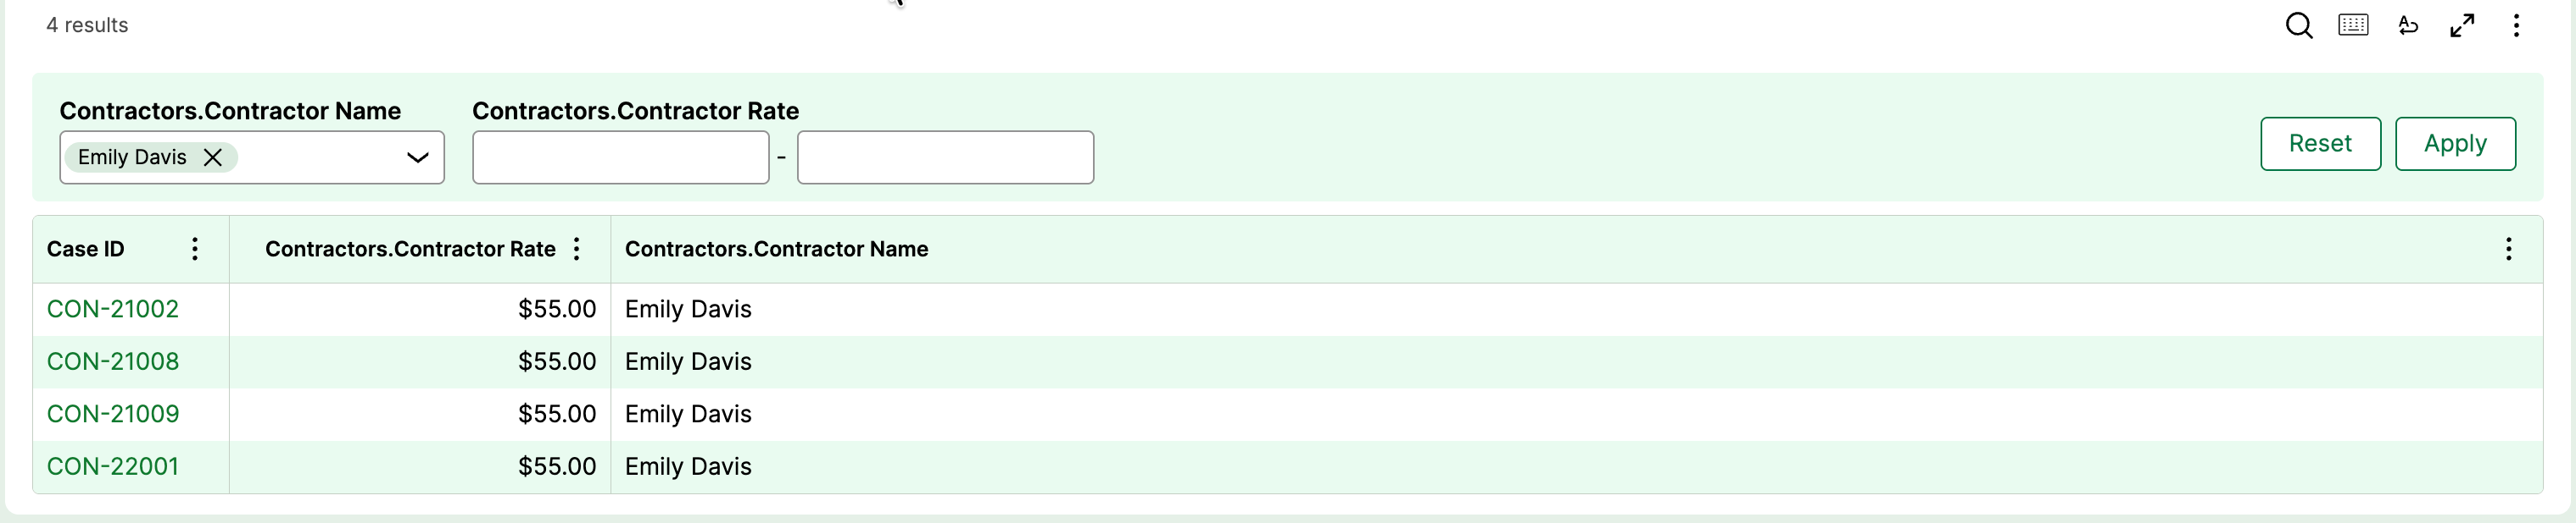Viewport: 2576px width, 523px height.
Task: Expand the Contractor Name filter dropdown
Action: 417,157
